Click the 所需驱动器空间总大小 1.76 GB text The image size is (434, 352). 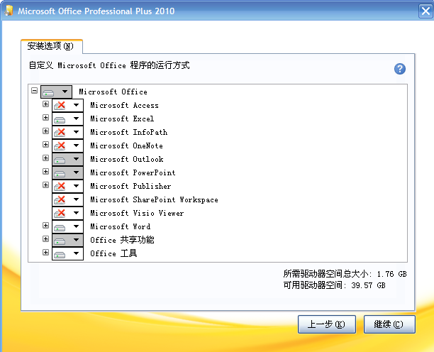345,274
